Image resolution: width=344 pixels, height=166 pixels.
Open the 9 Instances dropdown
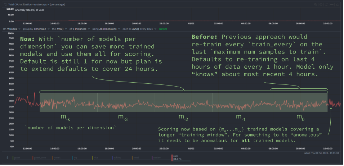pos(79,29)
